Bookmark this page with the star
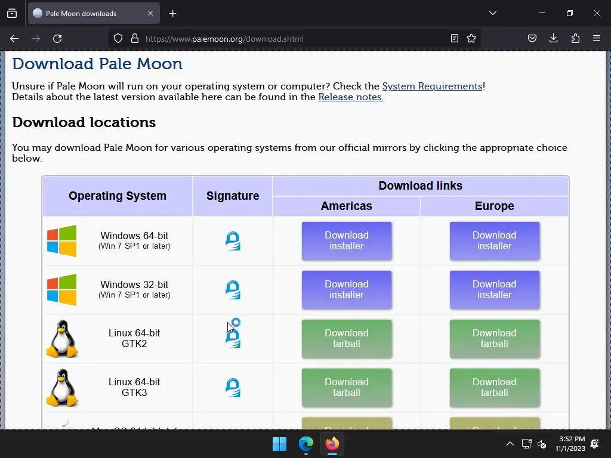 click(471, 38)
